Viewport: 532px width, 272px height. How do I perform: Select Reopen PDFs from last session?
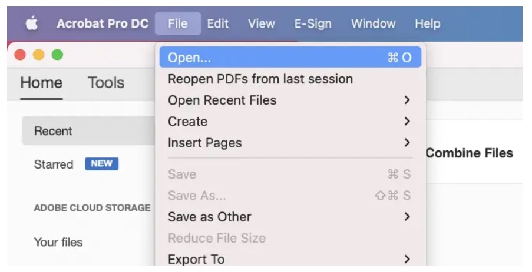click(290, 79)
